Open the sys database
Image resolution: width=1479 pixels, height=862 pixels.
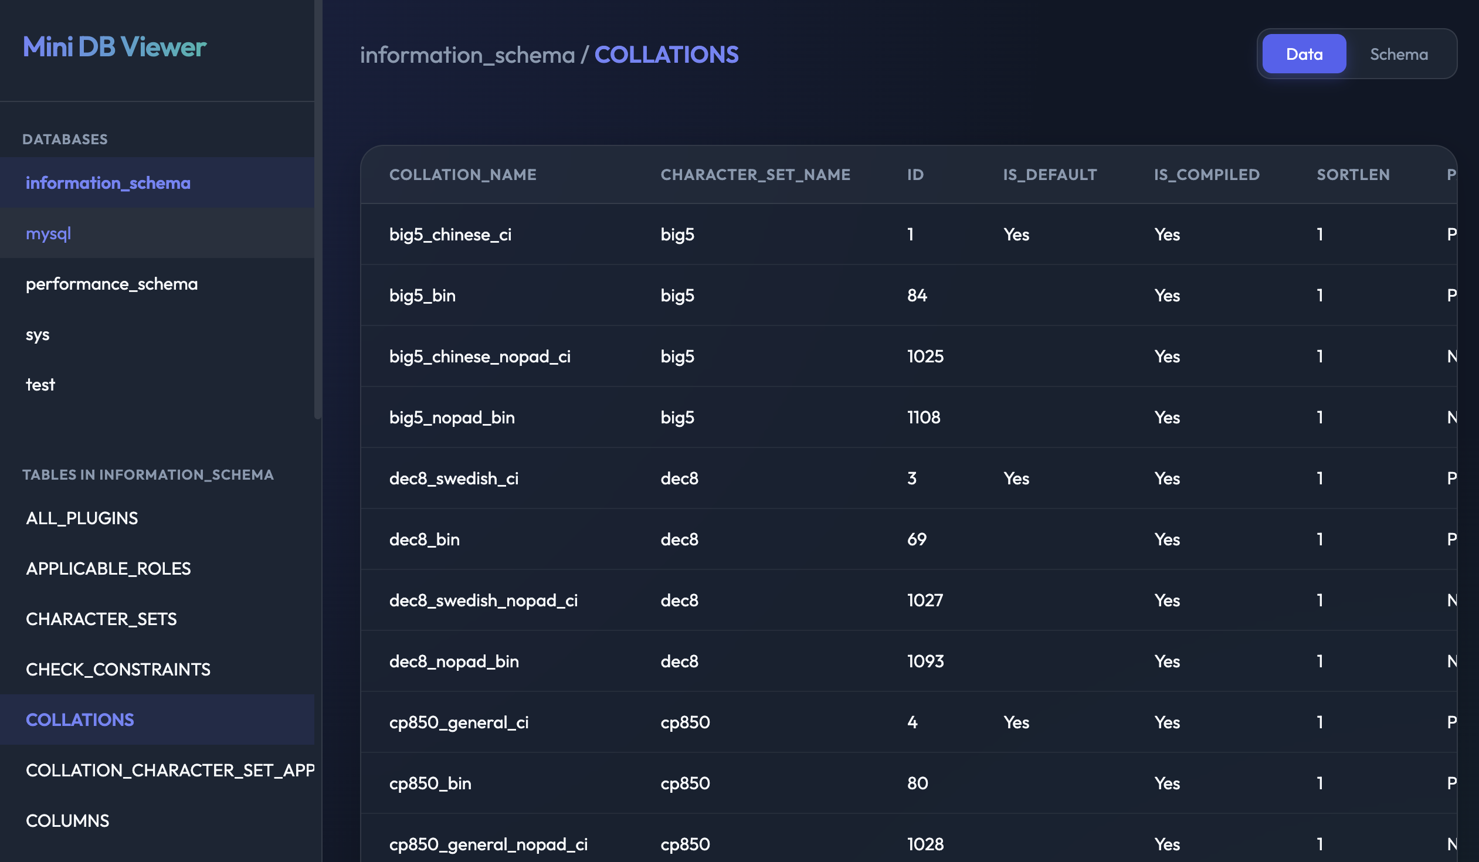coord(38,334)
